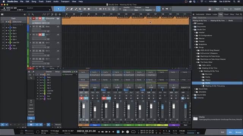Click the Record button in transport
This screenshot has width=243, height=136.
click(x=128, y=132)
